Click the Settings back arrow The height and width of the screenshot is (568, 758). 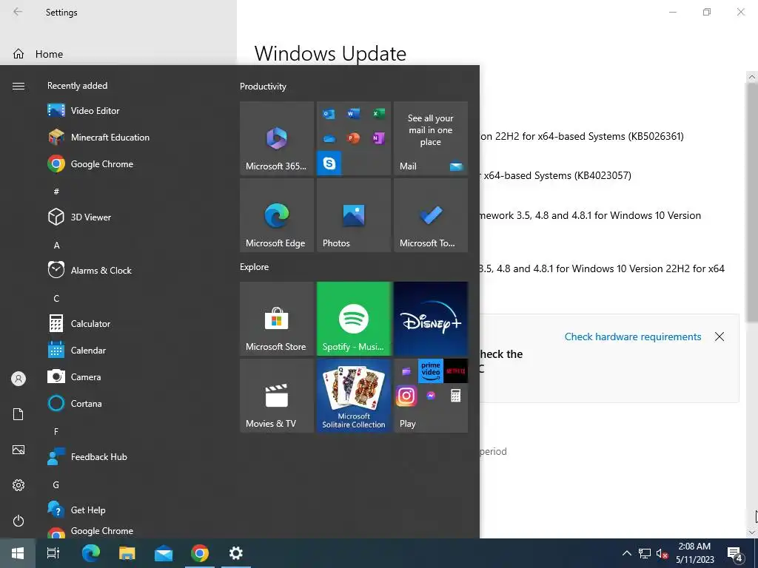[x=18, y=12]
